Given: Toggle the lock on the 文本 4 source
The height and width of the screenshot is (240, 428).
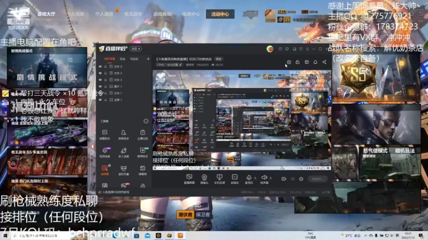Looking at the screenshot, I should point(105,66).
